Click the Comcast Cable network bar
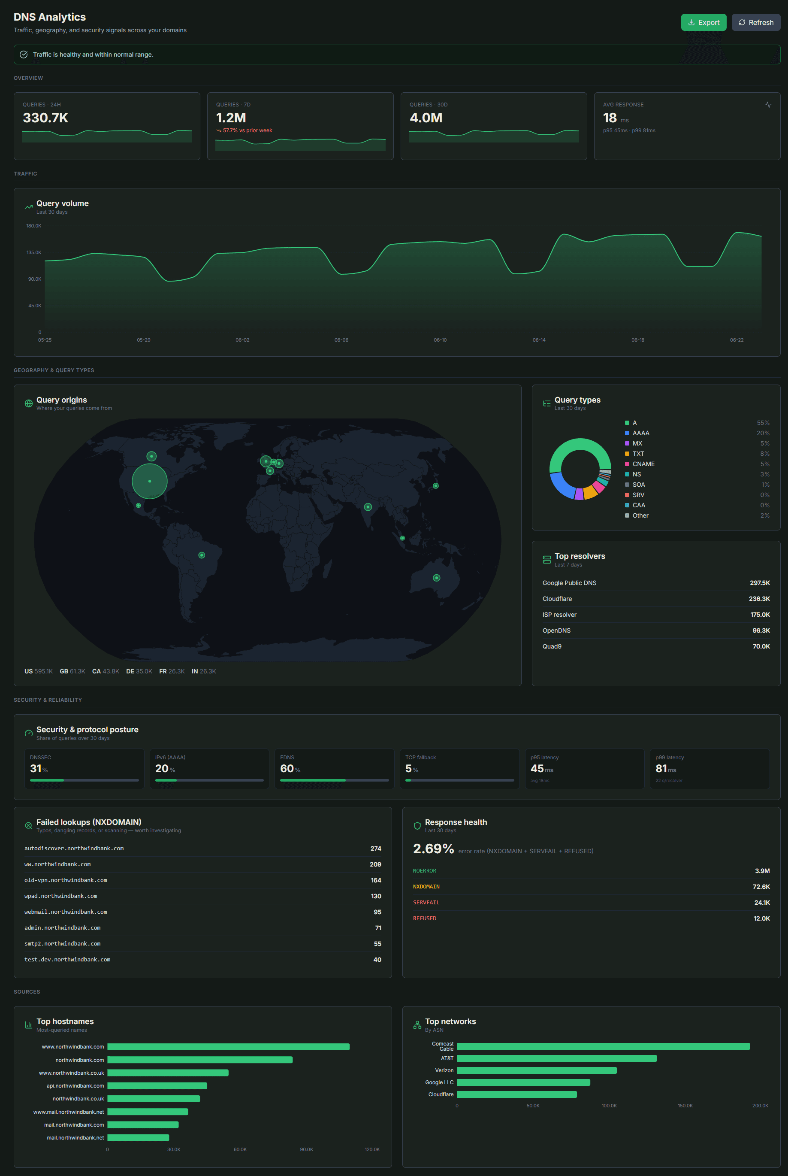This screenshot has width=788, height=1176. click(x=603, y=1046)
